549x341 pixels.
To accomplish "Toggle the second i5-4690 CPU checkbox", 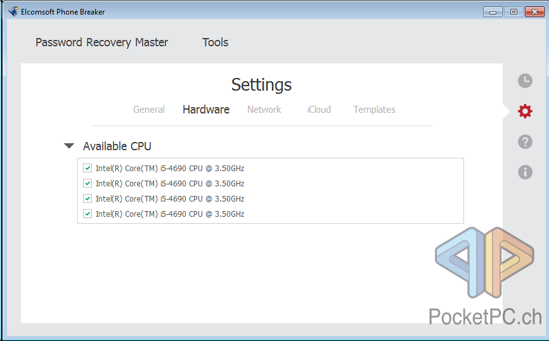I will (87, 183).
